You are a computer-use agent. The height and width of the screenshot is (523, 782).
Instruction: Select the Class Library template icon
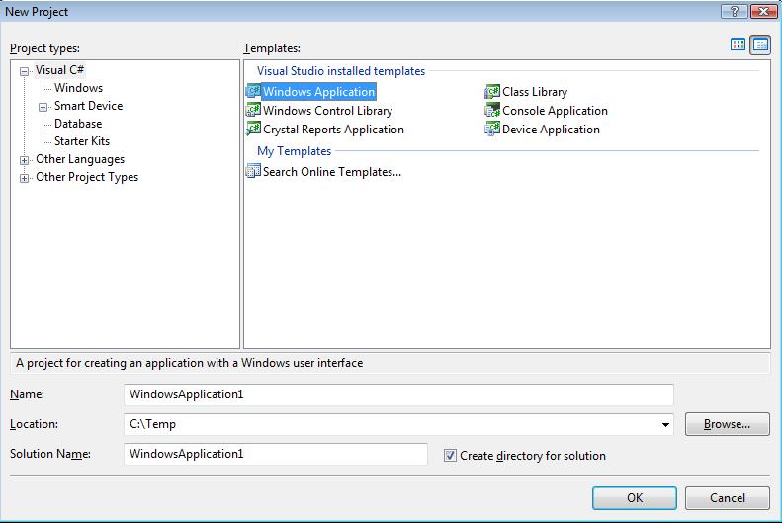click(x=492, y=92)
